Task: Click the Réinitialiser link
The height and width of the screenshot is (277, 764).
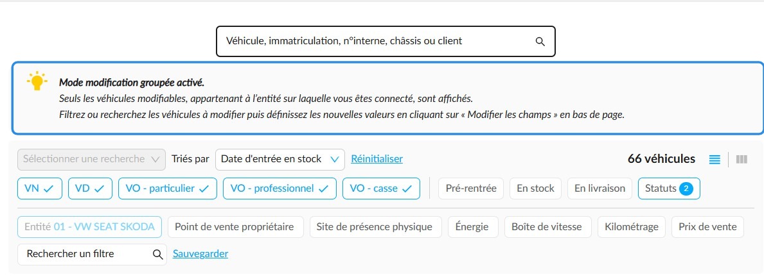Action: (377, 159)
